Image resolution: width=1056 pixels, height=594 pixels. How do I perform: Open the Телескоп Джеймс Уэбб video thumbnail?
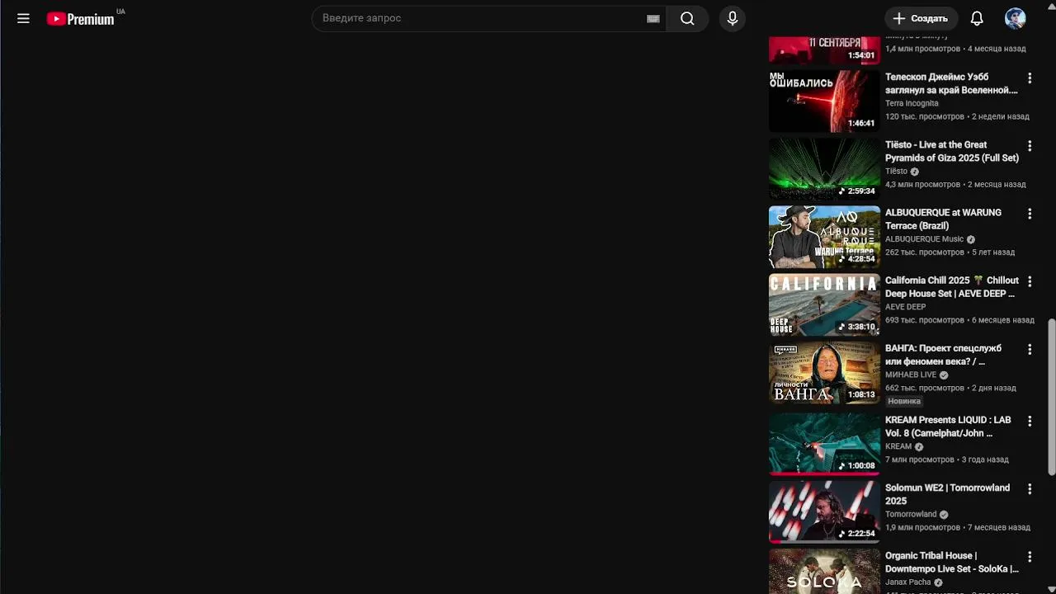[824, 101]
